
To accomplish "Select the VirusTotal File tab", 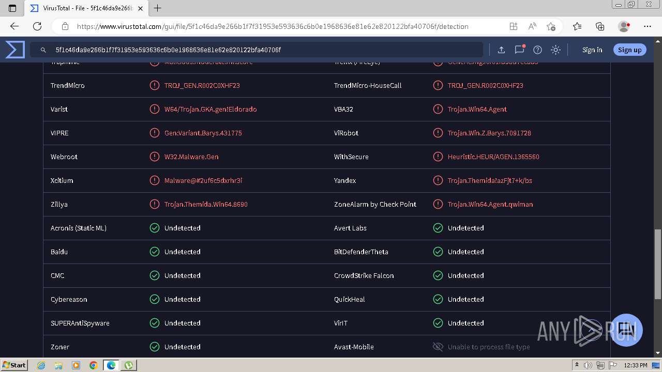I will click(x=86, y=8).
